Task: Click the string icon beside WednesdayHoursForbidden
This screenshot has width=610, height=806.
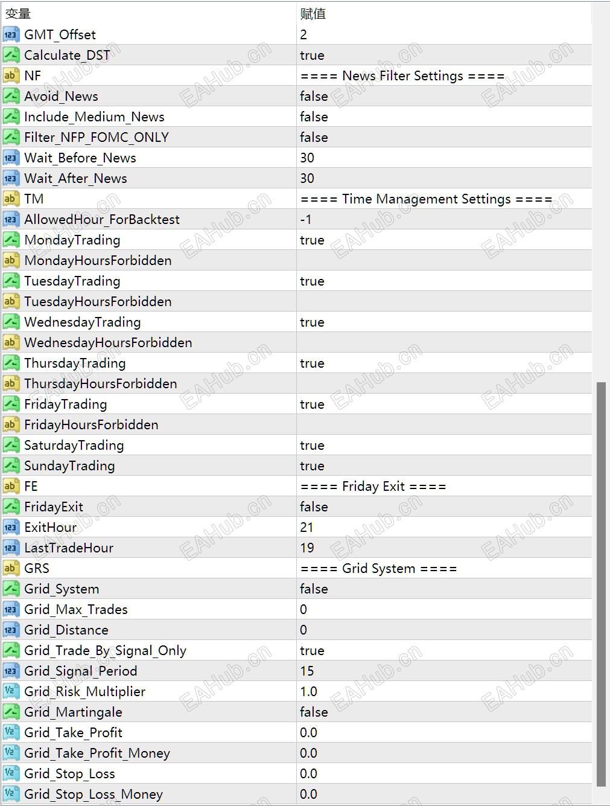Action: coord(11,342)
